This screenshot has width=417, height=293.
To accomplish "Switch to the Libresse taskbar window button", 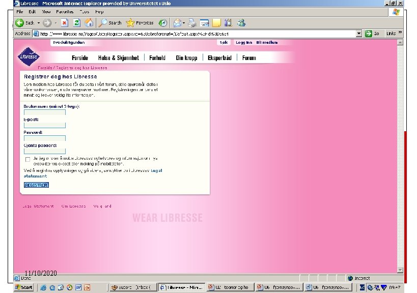I will tap(182, 287).
